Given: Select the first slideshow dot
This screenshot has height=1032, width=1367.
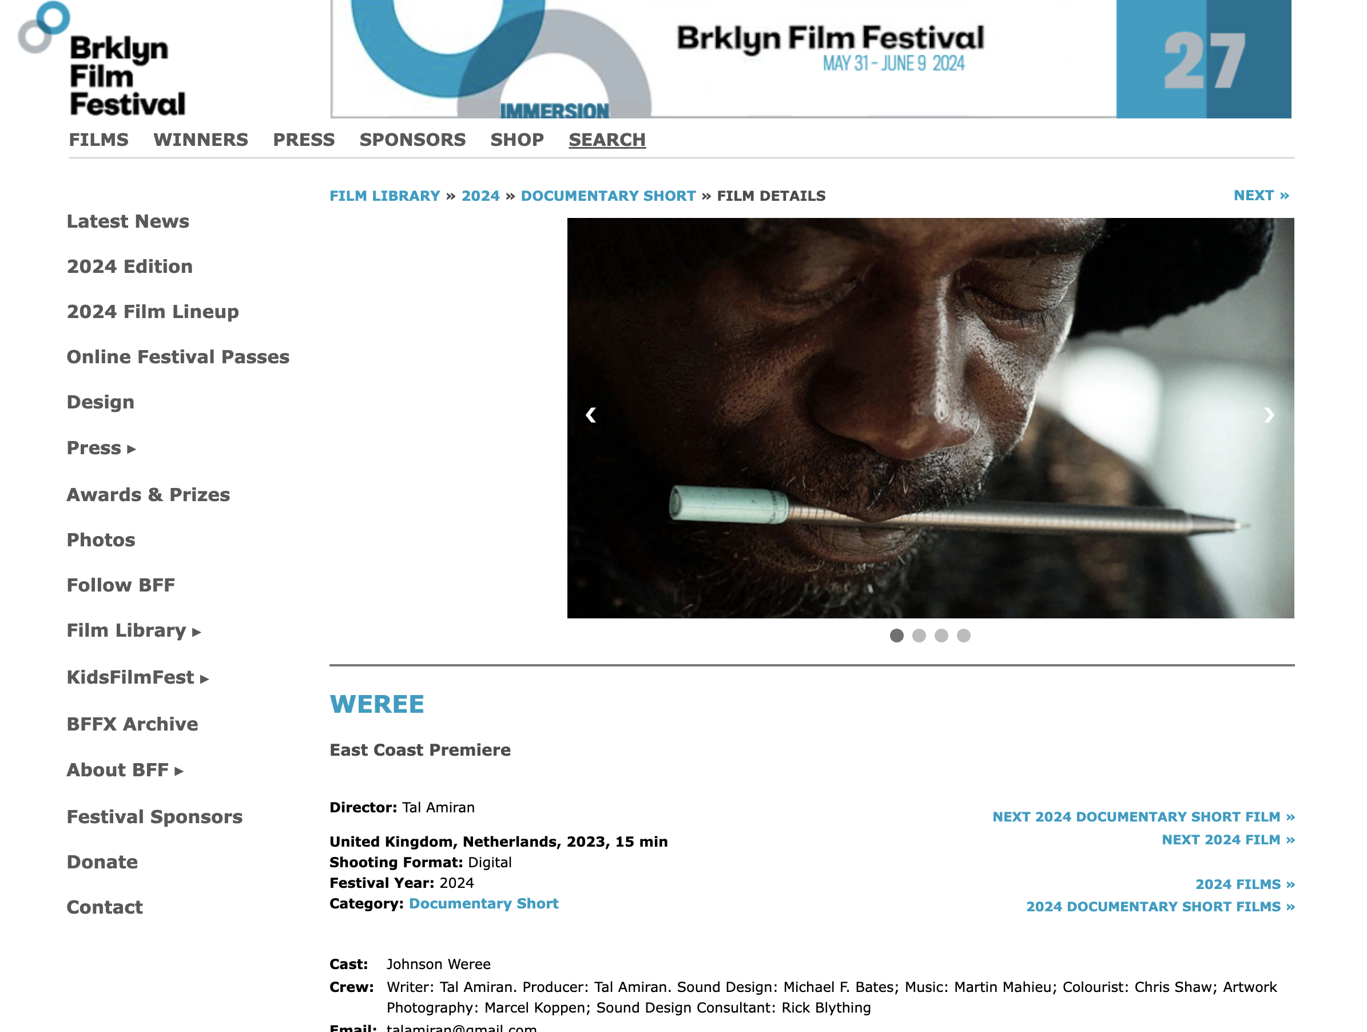Looking at the screenshot, I should click(x=896, y=635).
